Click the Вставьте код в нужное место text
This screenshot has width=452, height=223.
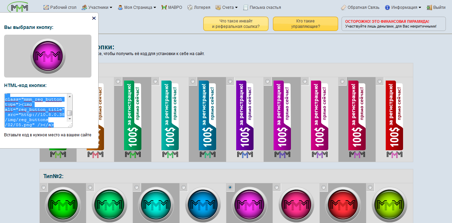(48, 135)
